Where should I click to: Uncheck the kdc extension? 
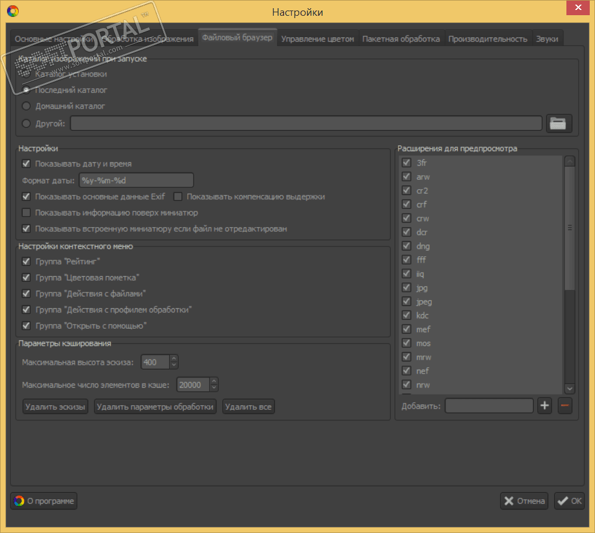tap(407, 315)
